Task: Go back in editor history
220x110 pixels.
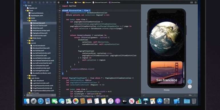Action: click(62, 2)
